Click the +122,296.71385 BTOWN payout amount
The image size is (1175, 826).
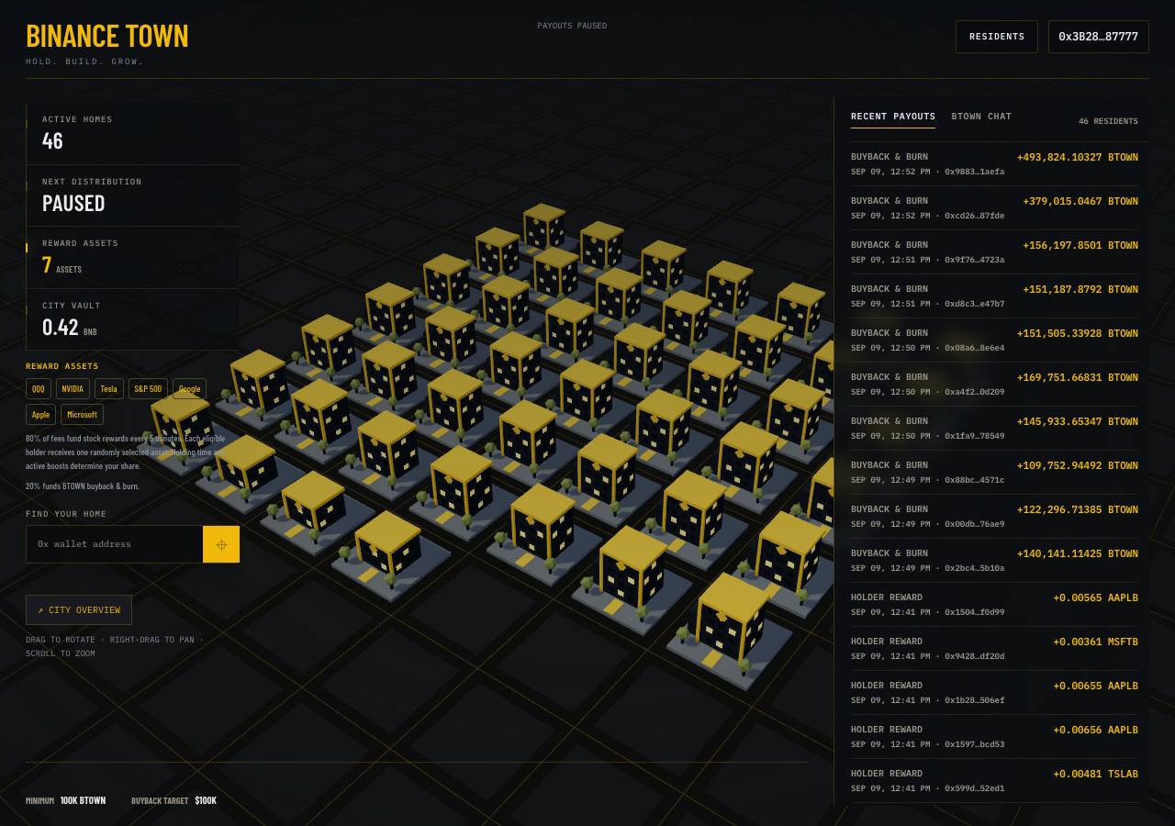coord(1077,509)
